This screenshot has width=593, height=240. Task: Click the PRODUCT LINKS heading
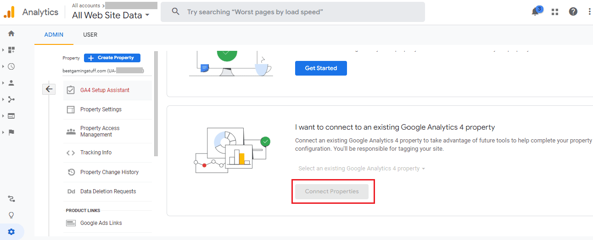(83, 210)
